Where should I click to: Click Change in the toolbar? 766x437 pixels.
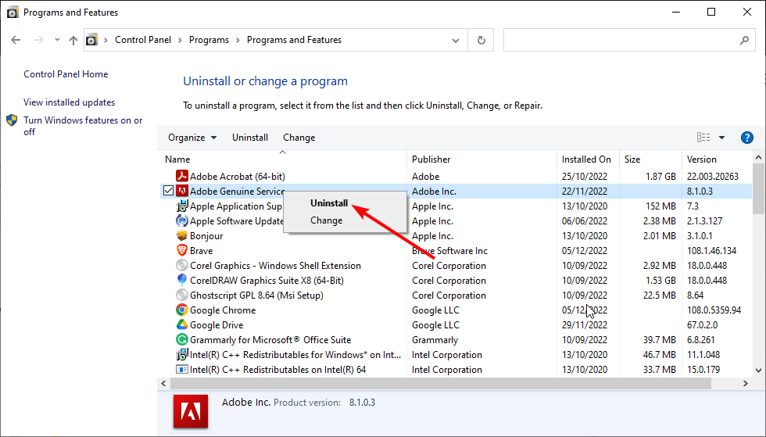pyautogui.click(x=299, y=138)
